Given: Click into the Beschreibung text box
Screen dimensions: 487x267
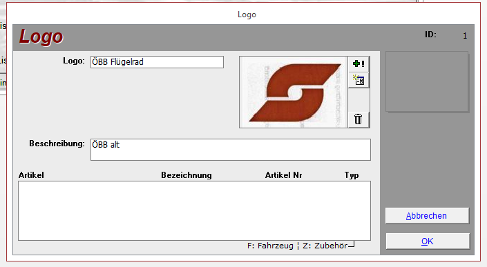Looking at the screenshot, I should 231,150.
